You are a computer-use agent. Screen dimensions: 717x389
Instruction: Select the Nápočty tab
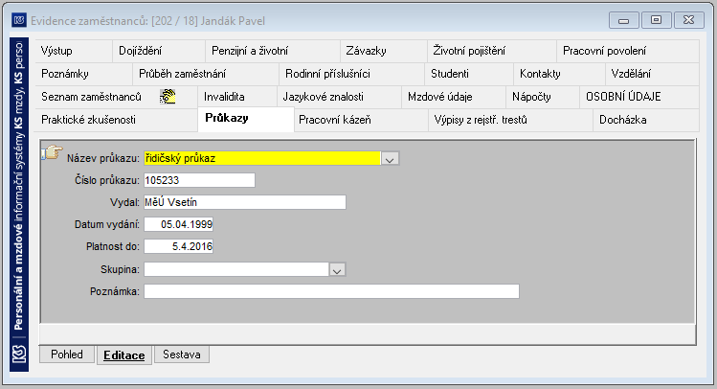tap(543, 97)
